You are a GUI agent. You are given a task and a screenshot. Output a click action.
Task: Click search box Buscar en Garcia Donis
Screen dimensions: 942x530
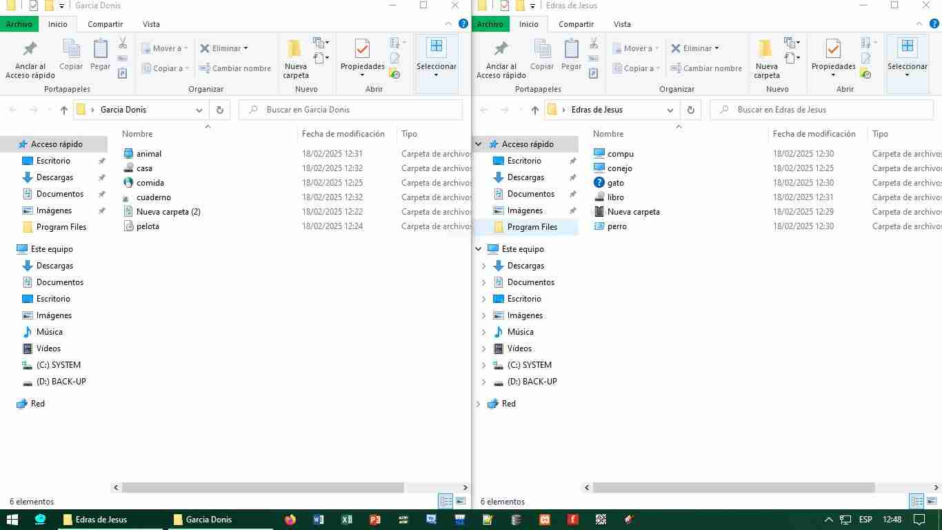(350, 110)
